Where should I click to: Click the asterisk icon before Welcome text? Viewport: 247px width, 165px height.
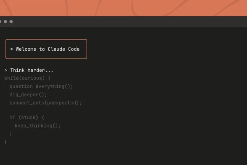(12, 49)
